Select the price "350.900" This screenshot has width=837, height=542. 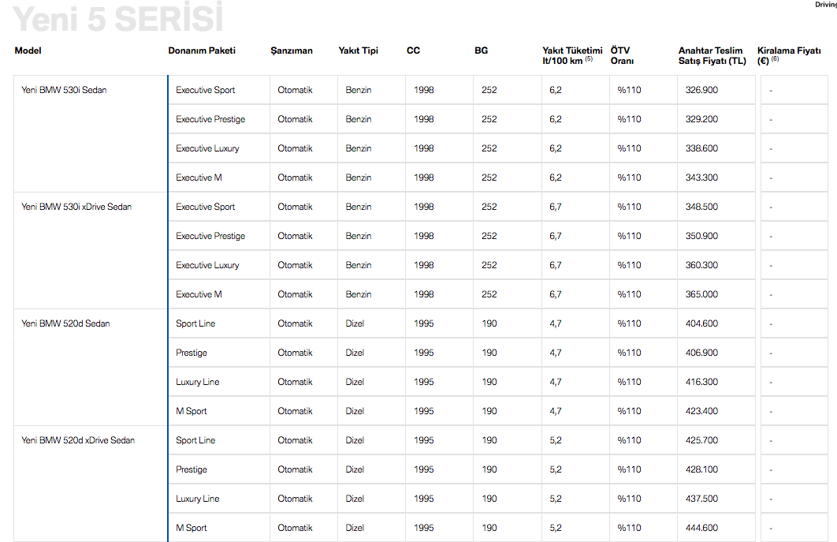pos(702,236)
